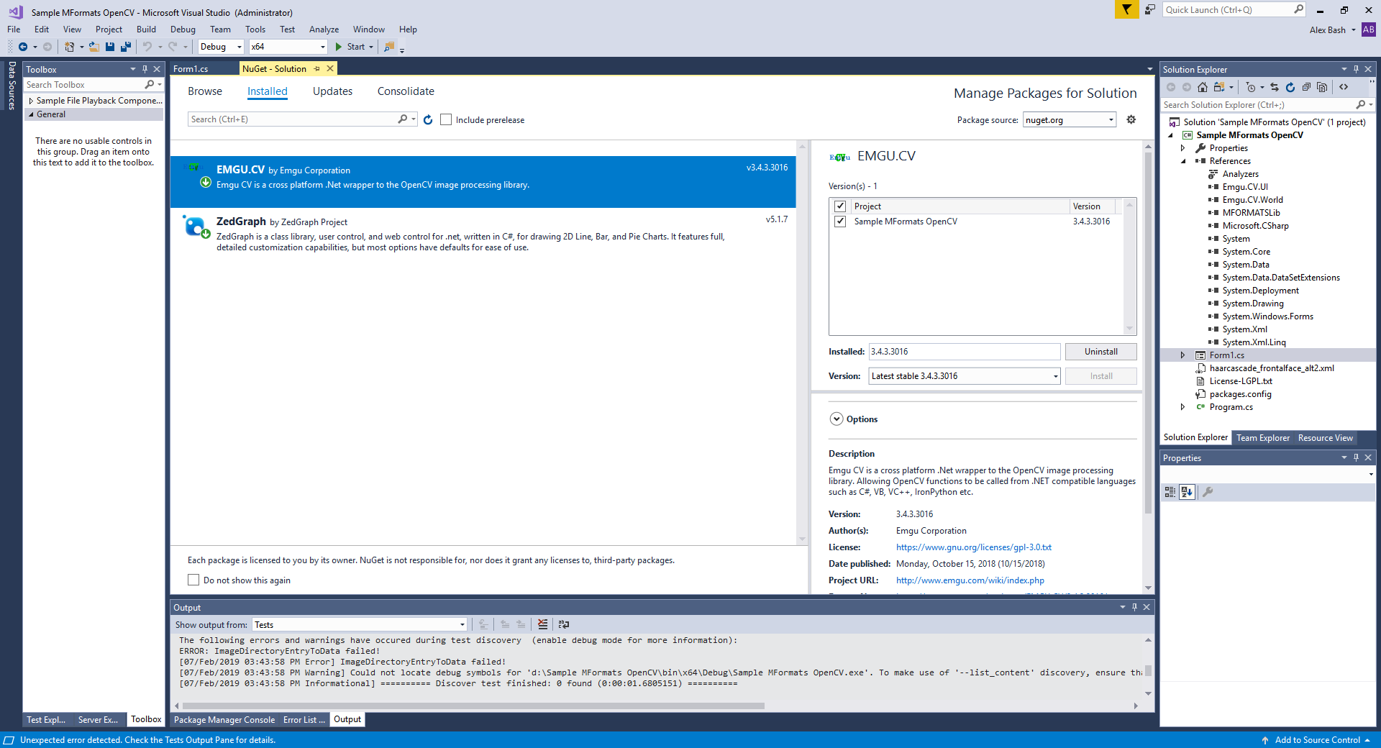Uncheck Sample MFormats OpenCV project checkbox

click(839, 222)
